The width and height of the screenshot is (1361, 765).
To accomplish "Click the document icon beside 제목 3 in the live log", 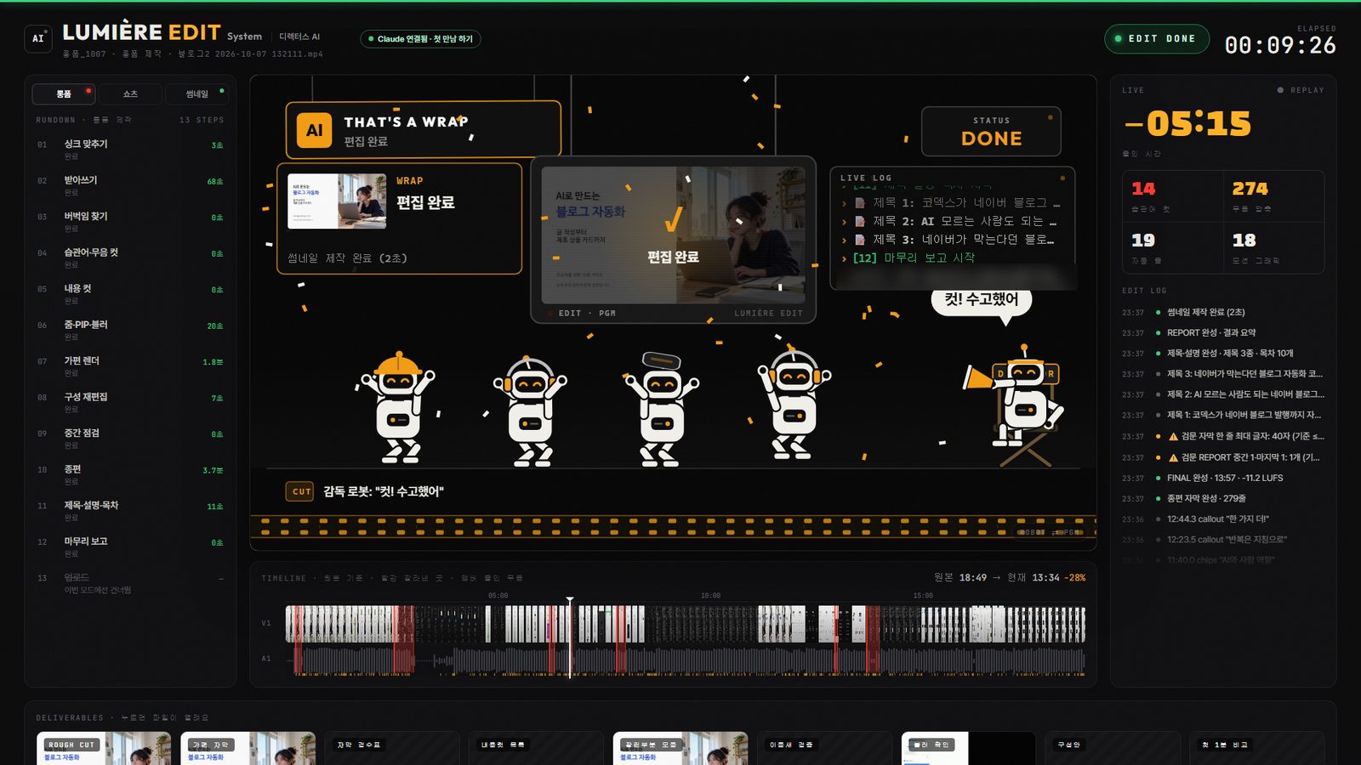I will (x=860, y=240).
